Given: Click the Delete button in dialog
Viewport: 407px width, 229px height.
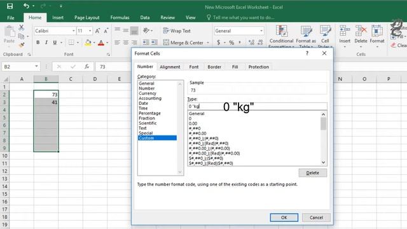Looking at the screenshot, I should (x=312, y=173).
